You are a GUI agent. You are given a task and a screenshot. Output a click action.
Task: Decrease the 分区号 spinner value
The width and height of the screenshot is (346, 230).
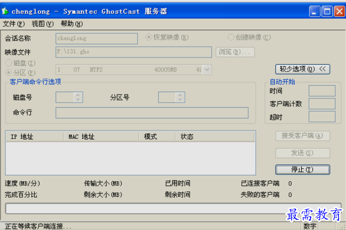pos(180,99)
